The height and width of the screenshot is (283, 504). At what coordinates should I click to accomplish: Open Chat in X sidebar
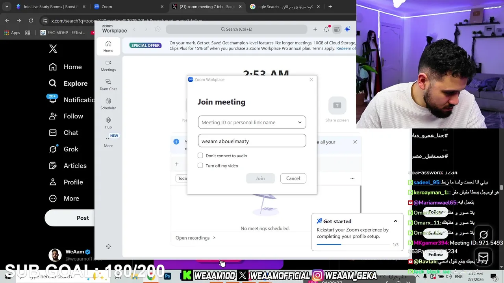coord(63,133)
